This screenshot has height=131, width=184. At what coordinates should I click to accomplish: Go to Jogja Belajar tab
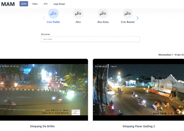tap(59, 4)
